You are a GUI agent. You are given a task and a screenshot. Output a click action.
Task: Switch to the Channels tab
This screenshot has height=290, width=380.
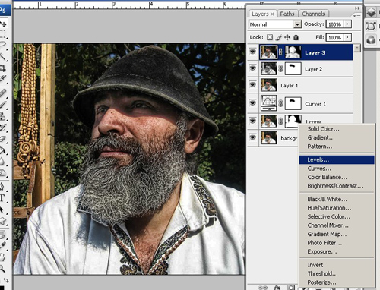[313, 14]
